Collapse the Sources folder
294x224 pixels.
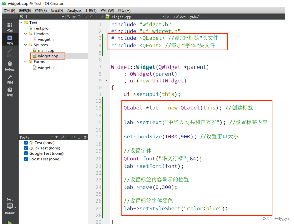pyautogui.click(x=25, y=45)
